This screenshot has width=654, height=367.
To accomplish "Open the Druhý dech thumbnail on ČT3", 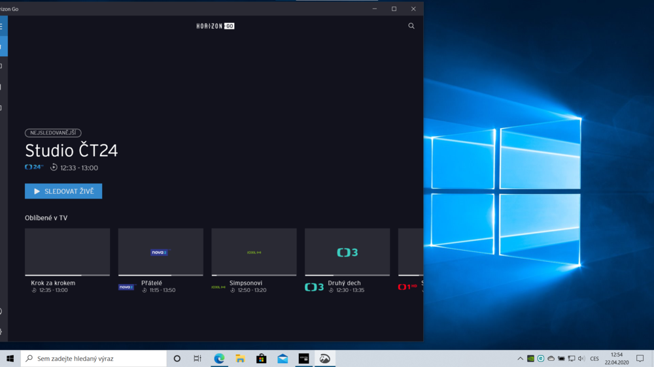I will [347, 252].
